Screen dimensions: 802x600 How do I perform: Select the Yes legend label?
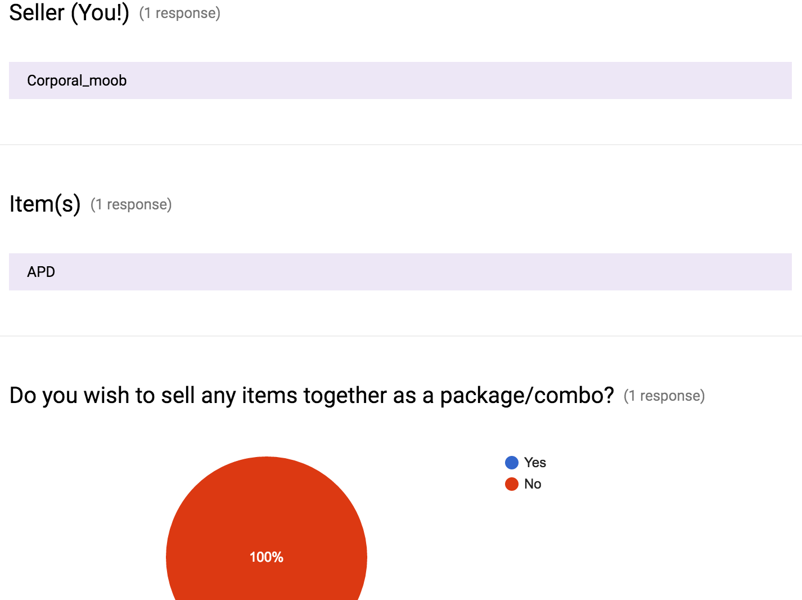tap(535, 463)
